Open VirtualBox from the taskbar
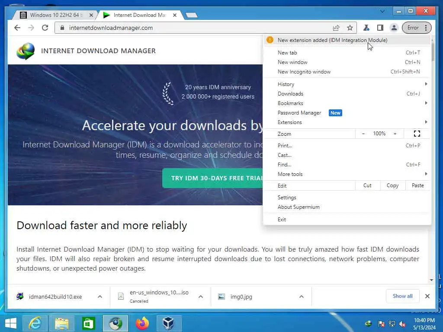443x332 pixels. click(169, 323)
